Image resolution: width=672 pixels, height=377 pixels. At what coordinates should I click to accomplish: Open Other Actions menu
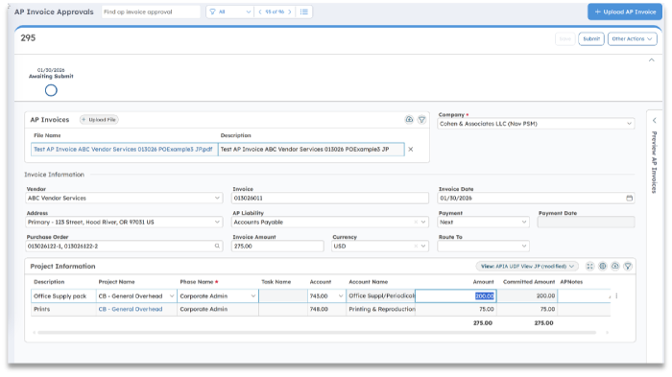pos(632,39)
